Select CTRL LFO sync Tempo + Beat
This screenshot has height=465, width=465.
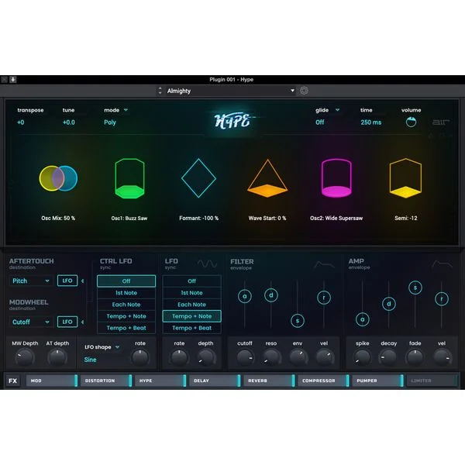(126, 328)
